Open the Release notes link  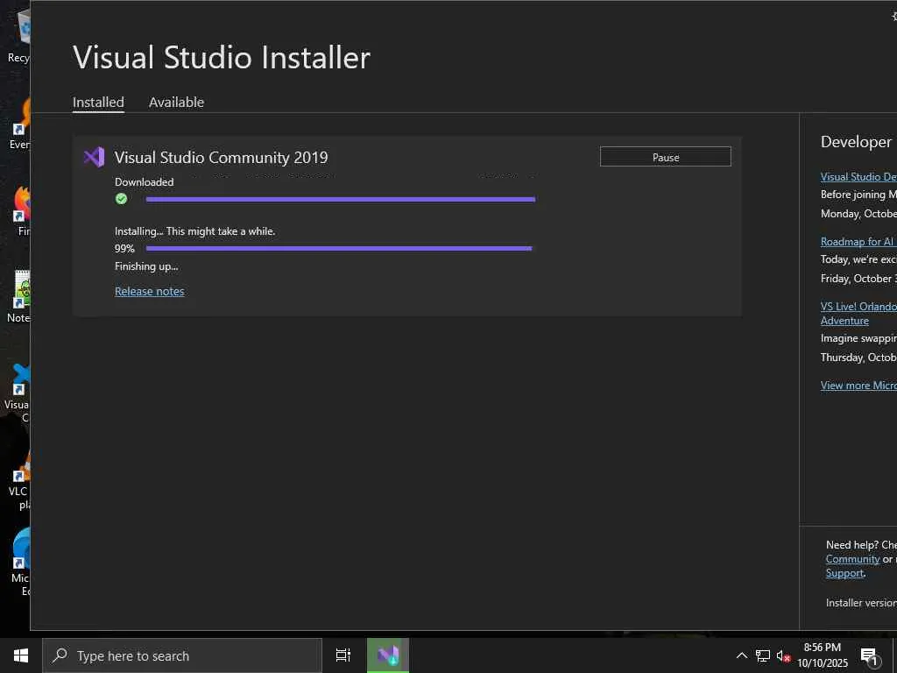(149, 291)
